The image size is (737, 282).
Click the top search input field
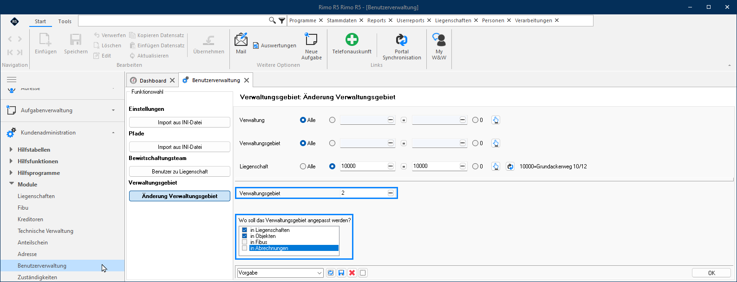pyautogui.click(x=173, y=20)
